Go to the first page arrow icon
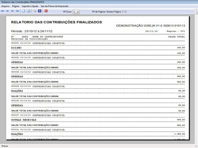 click(x=2, y=11)
